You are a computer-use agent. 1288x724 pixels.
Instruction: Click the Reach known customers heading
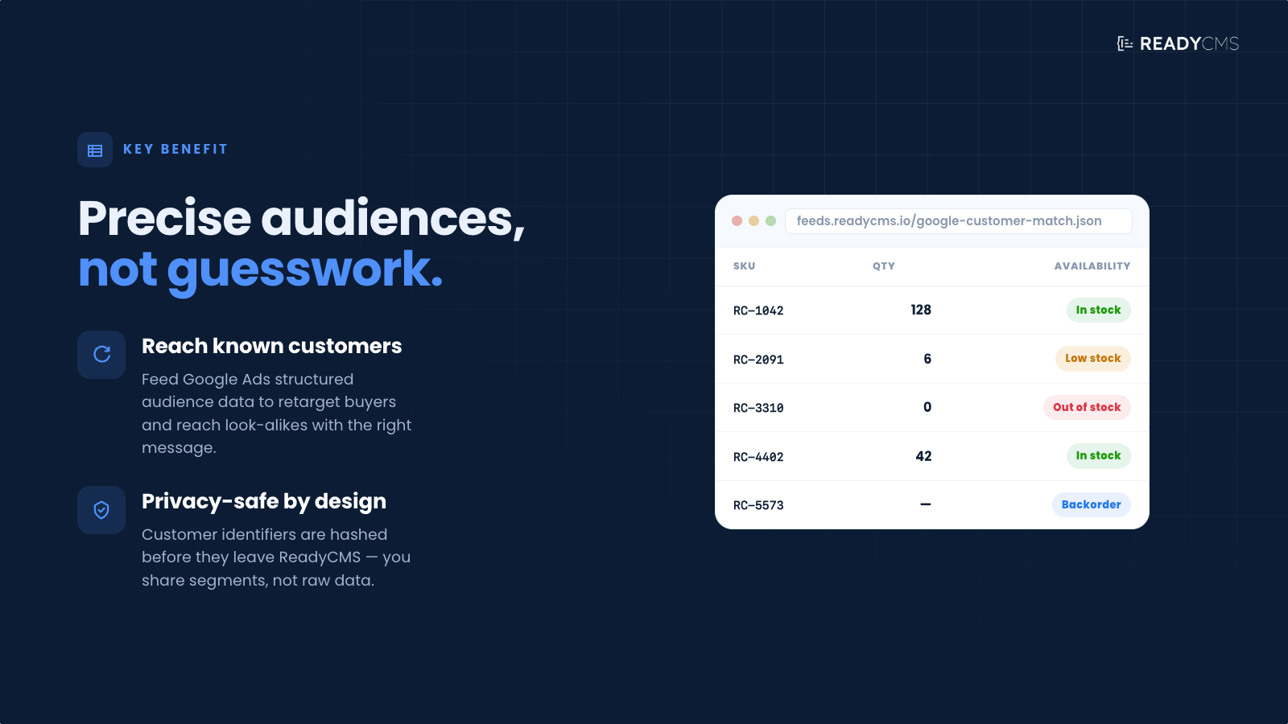click(x=272, y=346)
